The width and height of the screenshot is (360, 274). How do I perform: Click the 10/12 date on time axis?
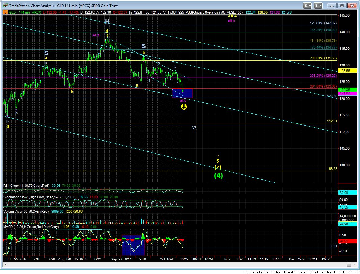point(184,259)
